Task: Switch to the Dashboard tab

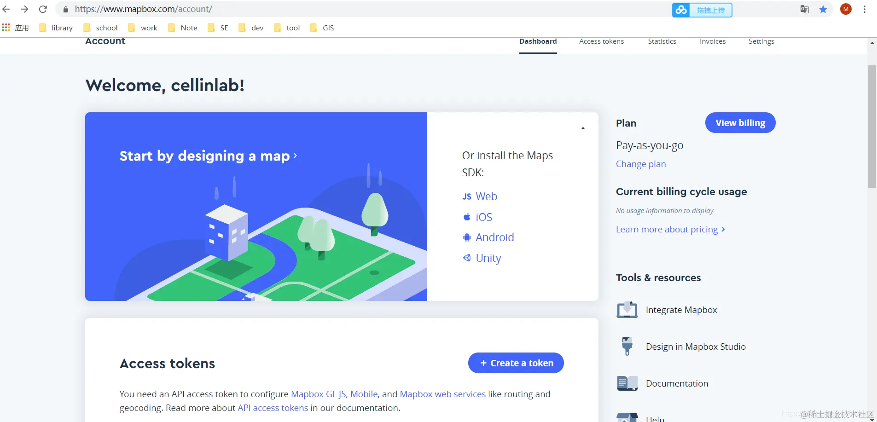Action: click(x=538, y=41)
